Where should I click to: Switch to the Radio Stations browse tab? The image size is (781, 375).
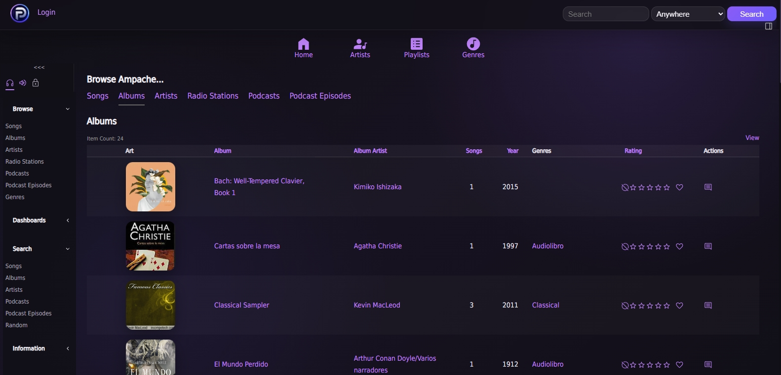click(x=213, y=96)
